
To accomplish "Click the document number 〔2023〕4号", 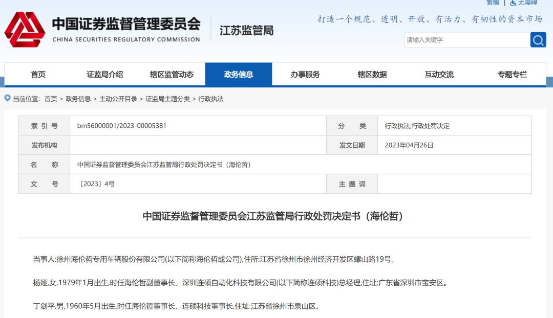I will (96, 184).
